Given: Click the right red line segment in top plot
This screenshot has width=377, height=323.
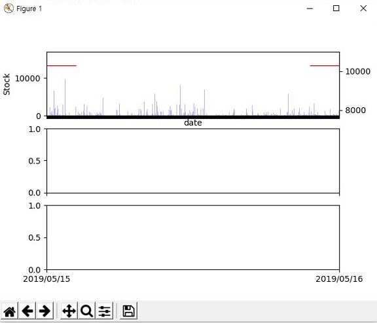Looking at the screenshot, I should coord(325,65).
